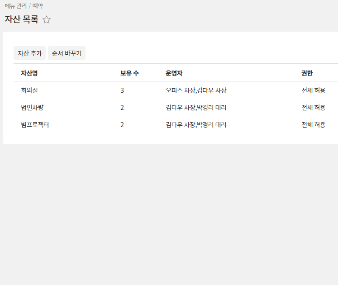The image size is (338, 285).
Task: Open the 회의실 asset entry
Action: (x=29, y=90)
